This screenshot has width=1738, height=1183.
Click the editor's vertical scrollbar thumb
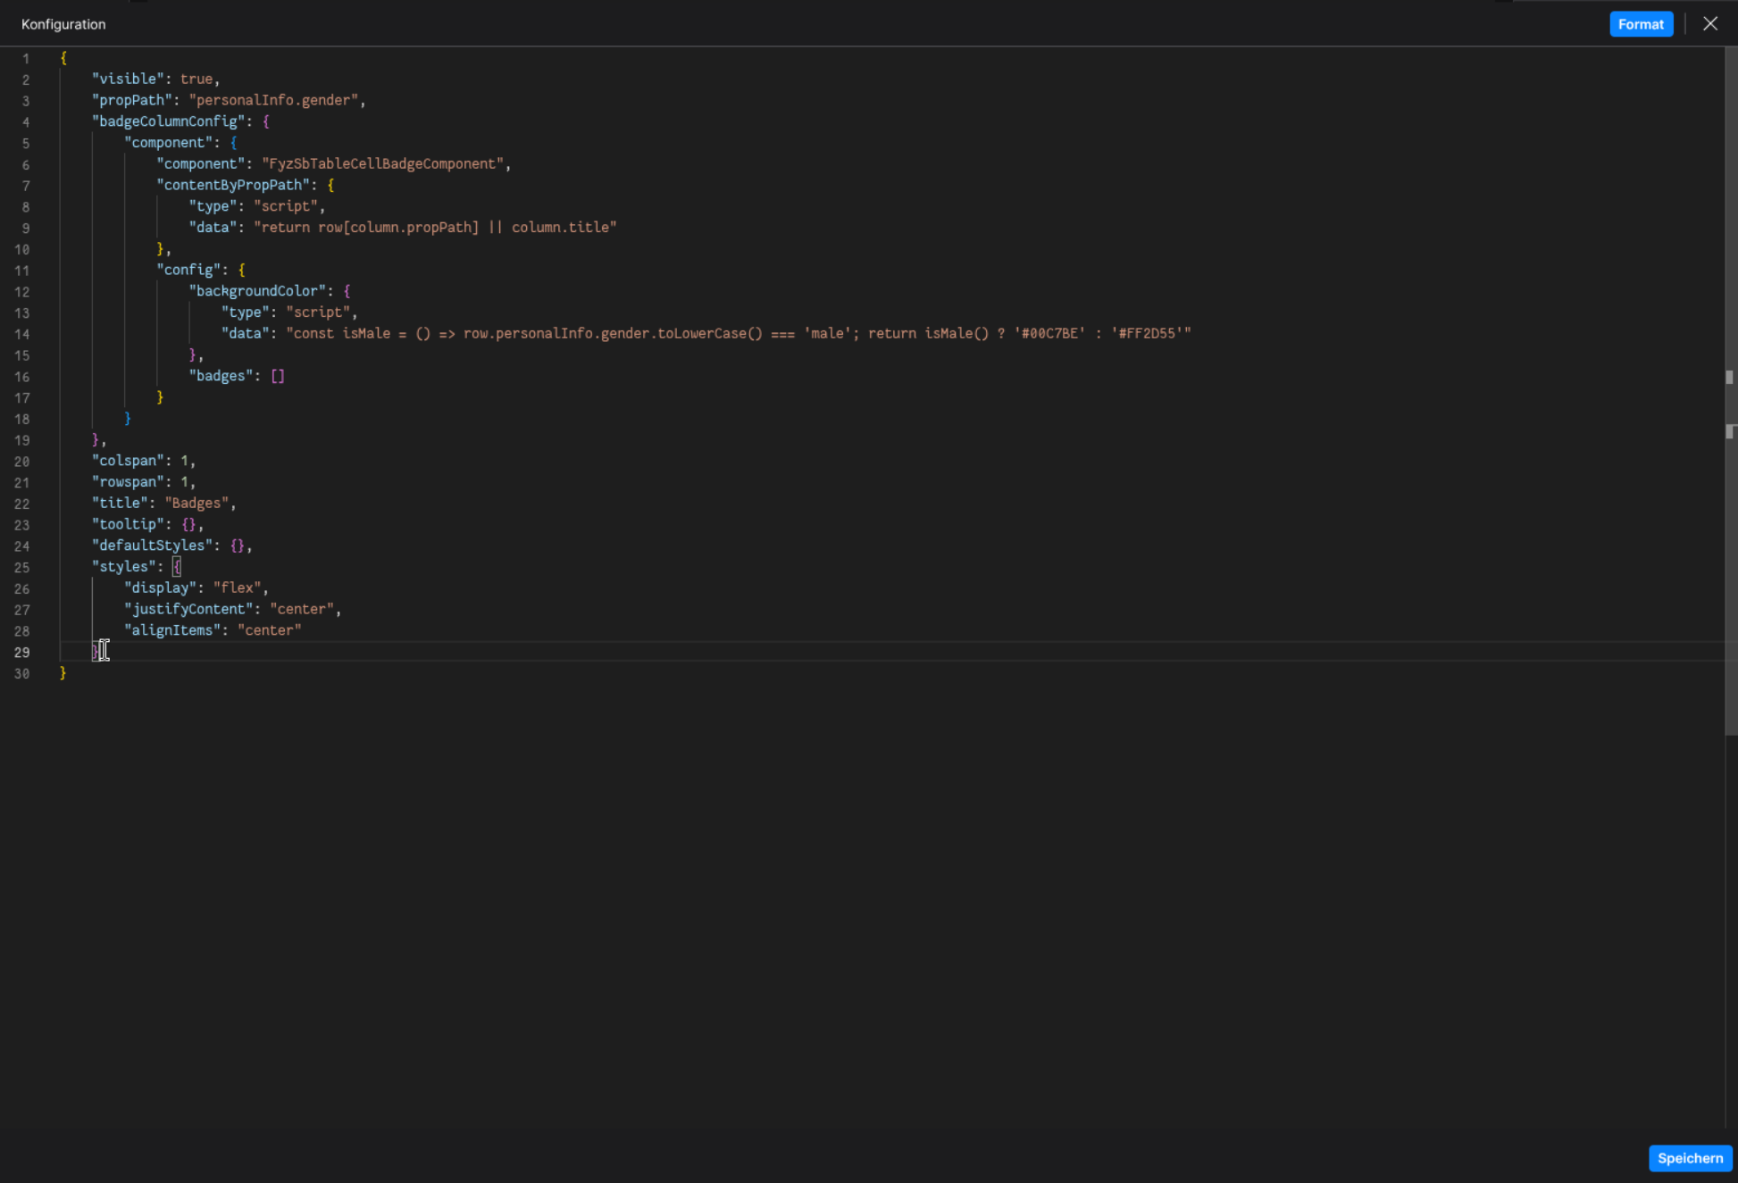pyautogui.click(x=1730, y=393)
